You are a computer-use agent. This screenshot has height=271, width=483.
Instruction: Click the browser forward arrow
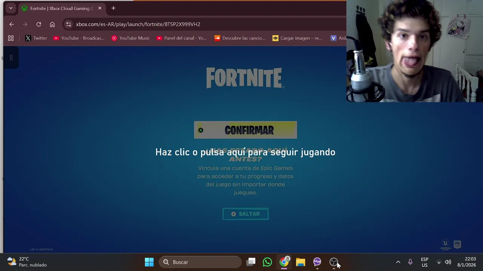(25, 24)
